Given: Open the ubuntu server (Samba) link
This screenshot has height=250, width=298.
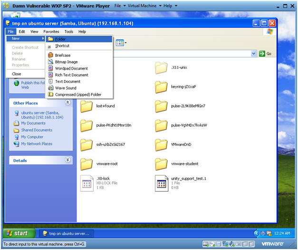Looking at the screenshot, I should coord(42,115).
